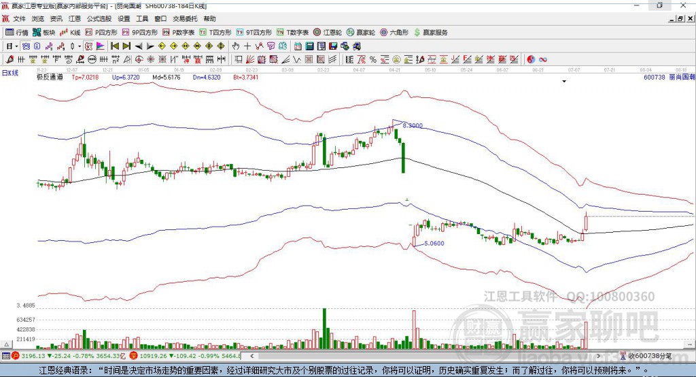Open the 文件 menu
696x377 pixels.
coord(20,18)
